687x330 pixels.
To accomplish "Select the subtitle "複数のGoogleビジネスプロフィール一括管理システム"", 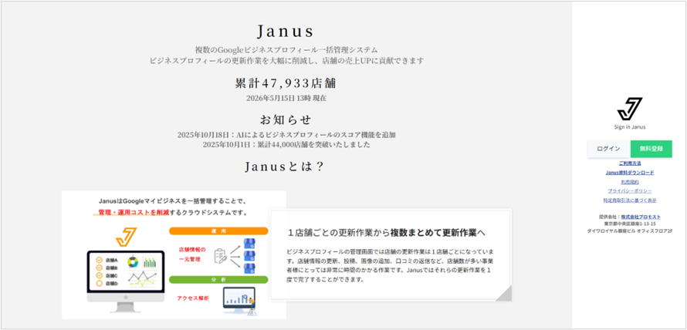I will point(286,50).
